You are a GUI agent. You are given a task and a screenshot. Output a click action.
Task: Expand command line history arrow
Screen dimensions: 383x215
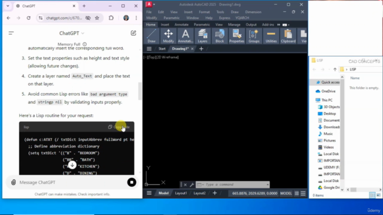pyautogui.click(x=268, y=185)
